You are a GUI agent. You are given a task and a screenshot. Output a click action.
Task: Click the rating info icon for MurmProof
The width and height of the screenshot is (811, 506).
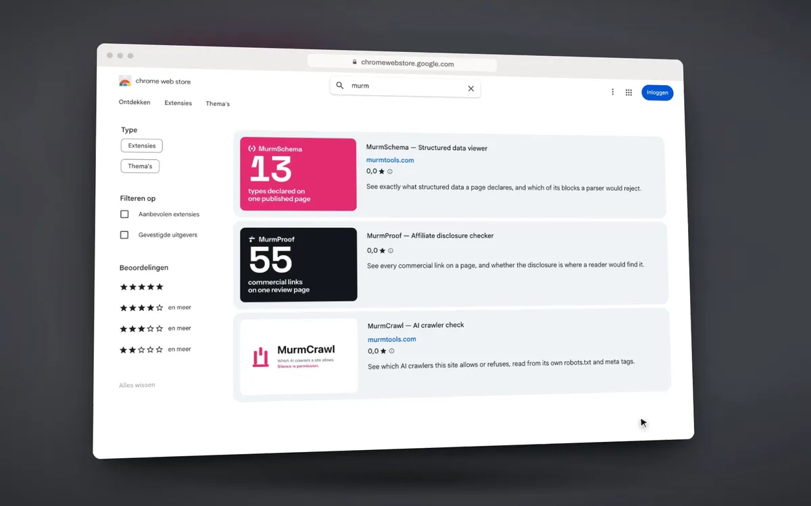click(391, 250)
